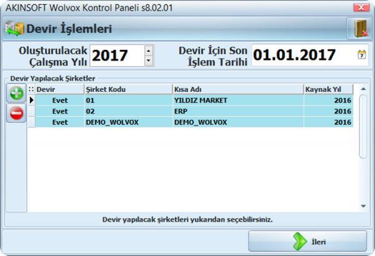Increase the working year with the up arrow

click(149, 51)
